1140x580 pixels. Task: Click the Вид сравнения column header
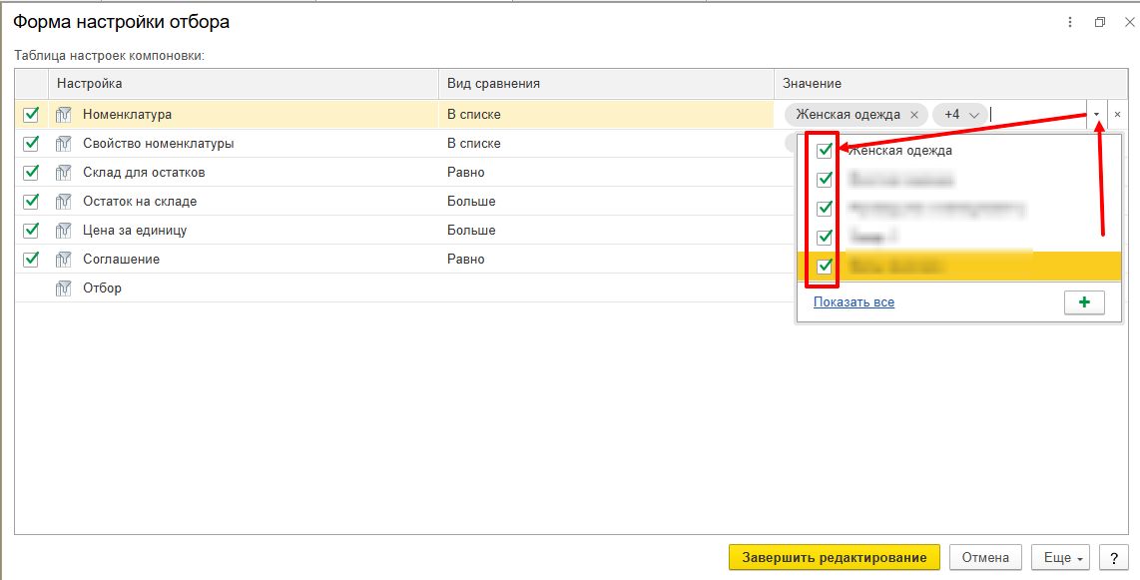coord(606,84)
